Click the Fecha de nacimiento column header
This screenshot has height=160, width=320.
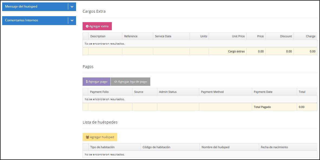[x=274, y=147]
